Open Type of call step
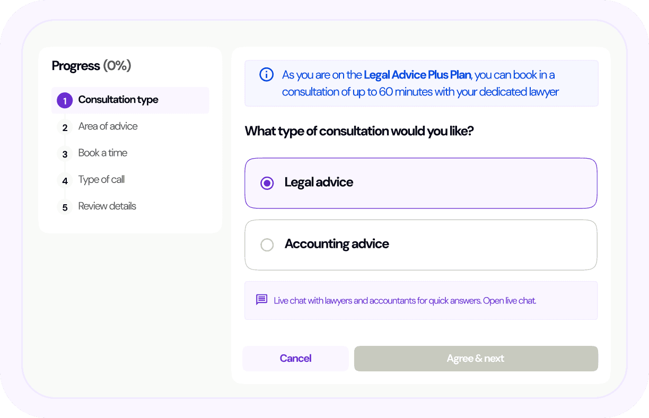649x418 pixels. (x=101, y=179)
